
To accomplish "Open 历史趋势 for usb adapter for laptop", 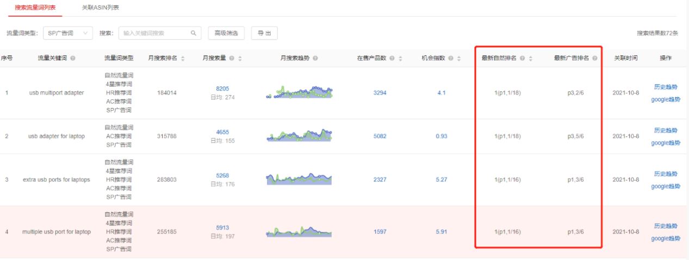I will pos(666,130).
